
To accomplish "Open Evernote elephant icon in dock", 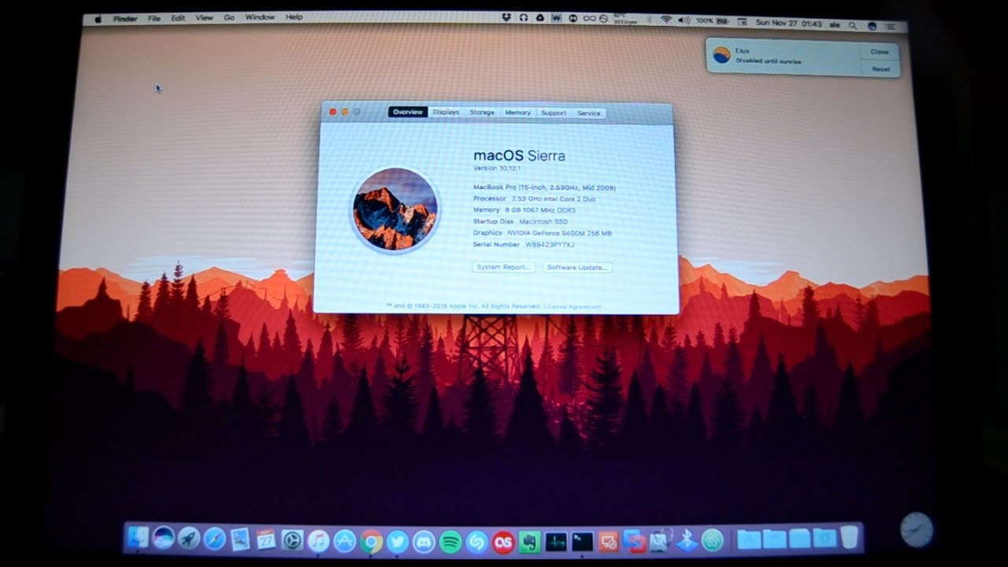I will (x=530, y=542).
